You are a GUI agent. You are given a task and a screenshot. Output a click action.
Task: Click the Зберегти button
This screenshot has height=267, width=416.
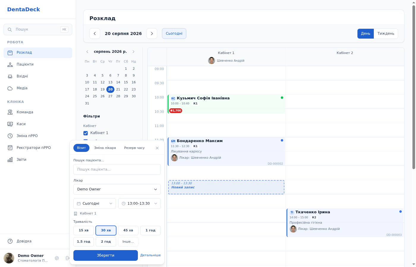(x=105, y=255)
